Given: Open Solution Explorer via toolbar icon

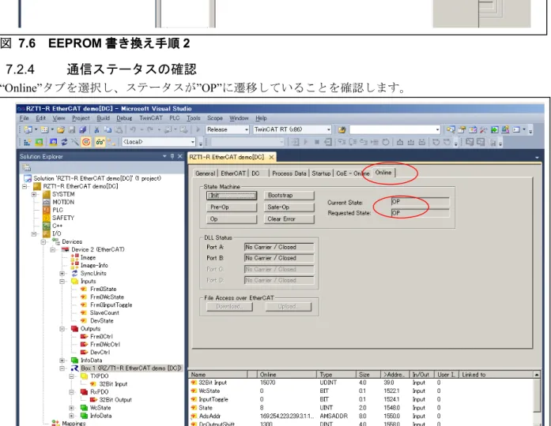Looking at the screenshot, I should tap(451, 129).
